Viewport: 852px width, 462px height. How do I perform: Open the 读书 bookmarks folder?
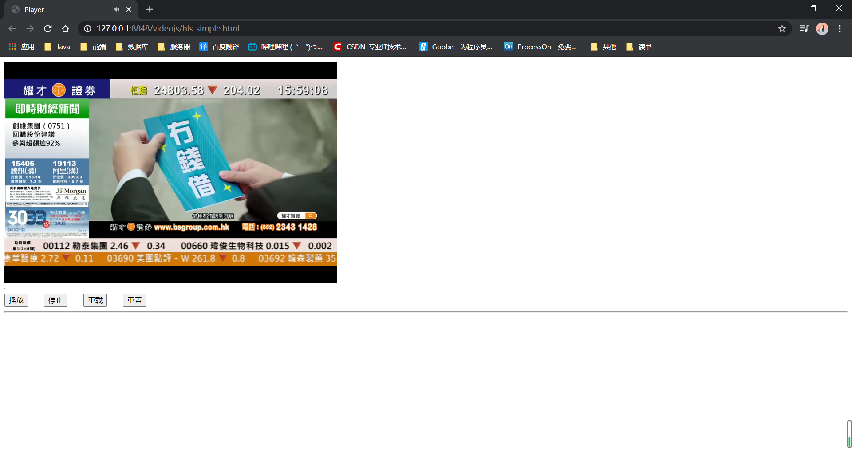tap(639, 47)
